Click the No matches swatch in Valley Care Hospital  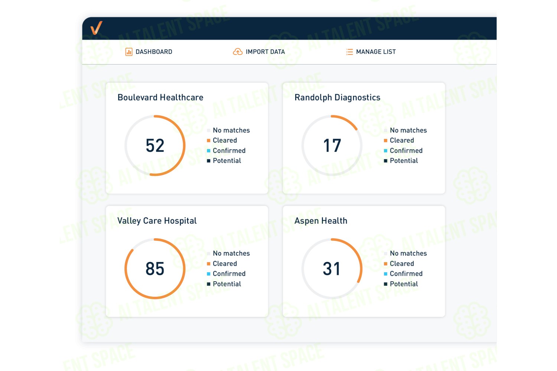tap(209, 254)
